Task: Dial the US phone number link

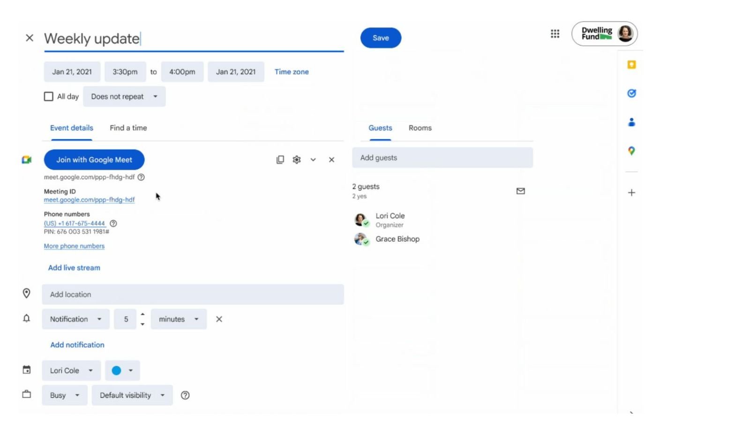Action: (x=75, y=224)
